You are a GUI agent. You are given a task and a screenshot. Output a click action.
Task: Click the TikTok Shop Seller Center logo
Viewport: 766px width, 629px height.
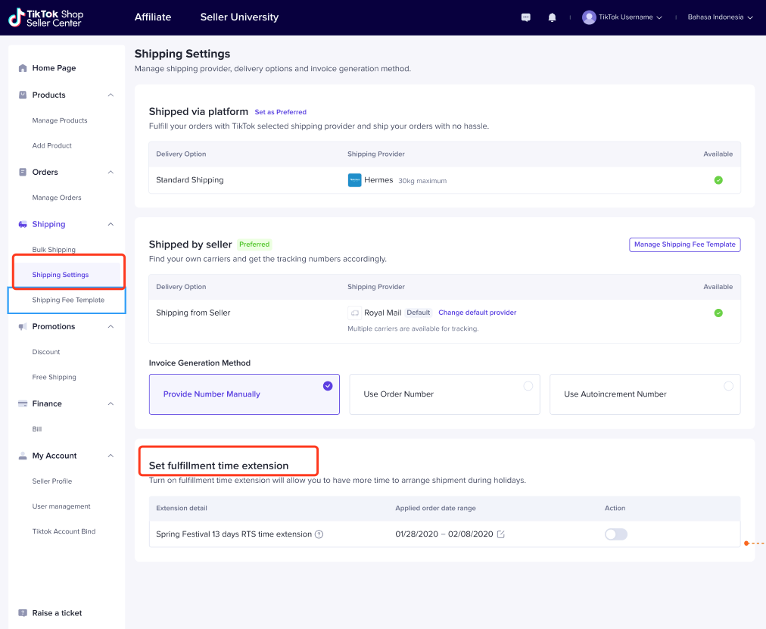45,17
